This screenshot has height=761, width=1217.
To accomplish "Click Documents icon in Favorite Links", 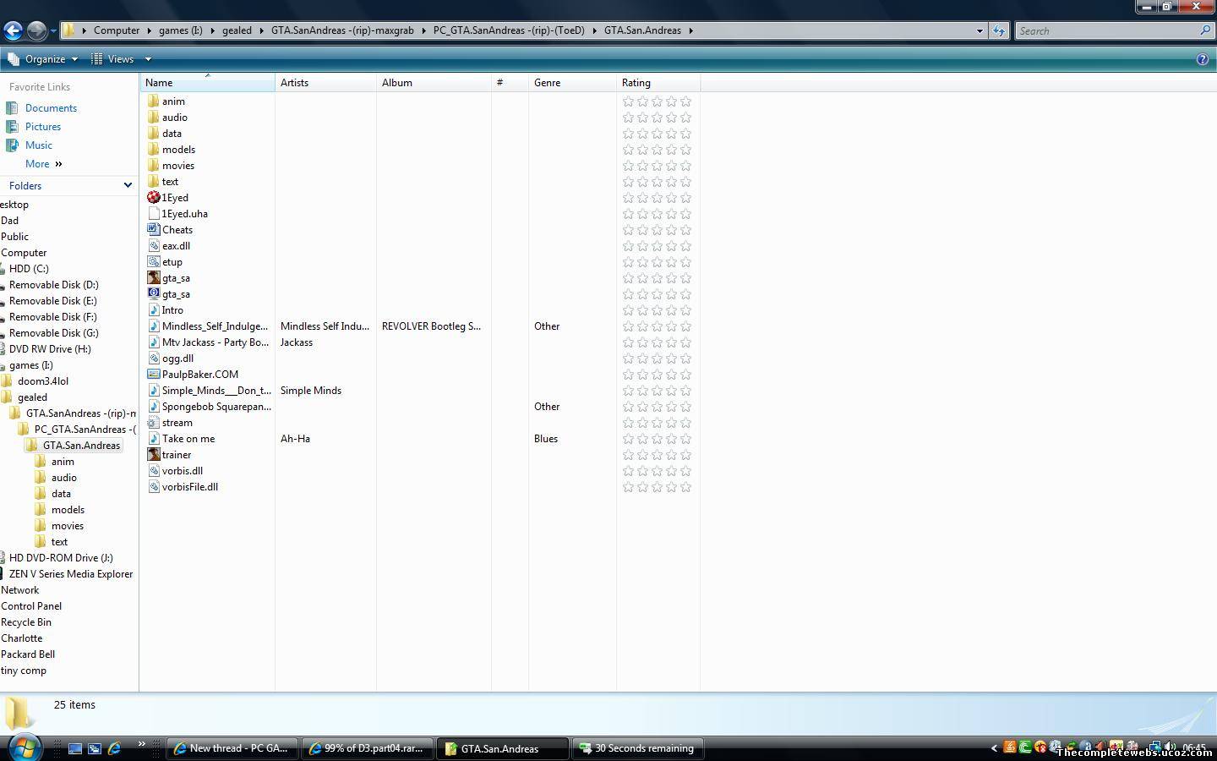I will pyautogui.click(x=12, y=107).
